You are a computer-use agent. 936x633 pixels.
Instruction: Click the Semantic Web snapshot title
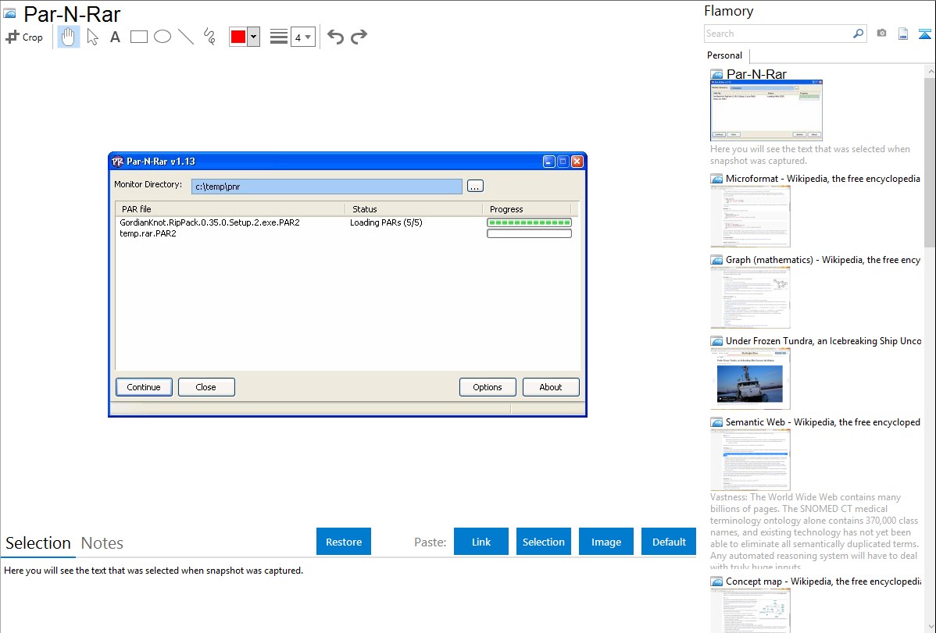[823, 421]
